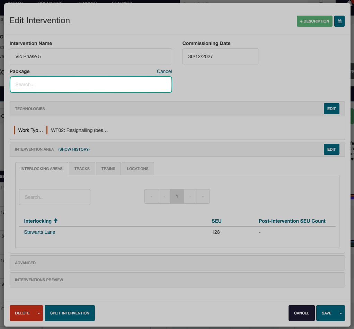Click the calendar icon button in header
This screenshot has height=329, width=354.
(x=339, y=21)
